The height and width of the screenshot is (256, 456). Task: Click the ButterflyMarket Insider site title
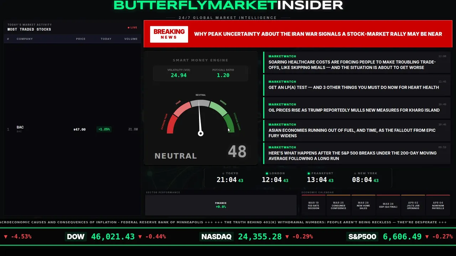tap(228, 5)
